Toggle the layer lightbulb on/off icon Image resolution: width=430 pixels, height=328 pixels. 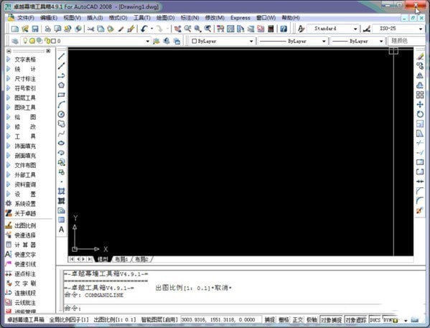[25, 41]
